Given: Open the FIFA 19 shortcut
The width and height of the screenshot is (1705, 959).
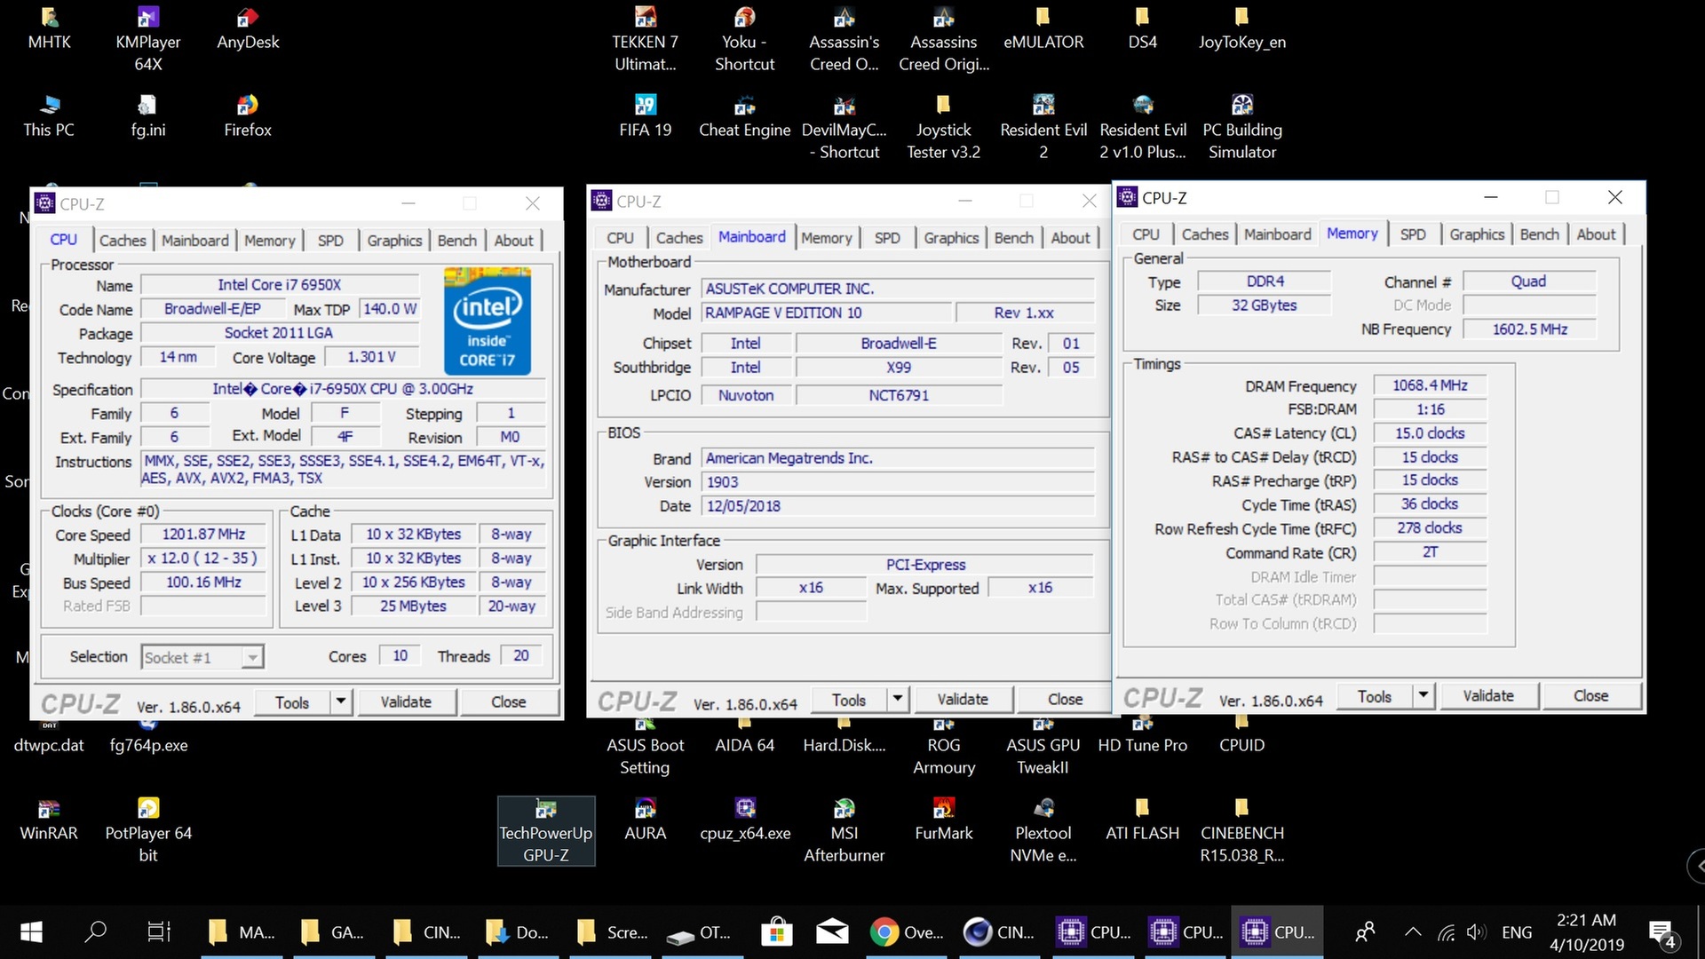Looking at the screenshot, I should (646, 117).
